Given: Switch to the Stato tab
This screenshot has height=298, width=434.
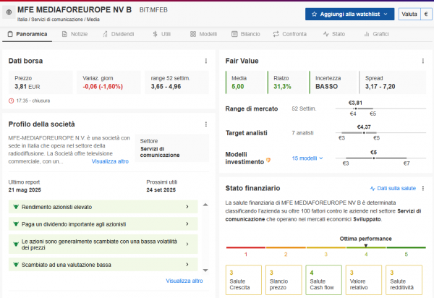Looking at the screenshot, I should click(x=334, y=34).
